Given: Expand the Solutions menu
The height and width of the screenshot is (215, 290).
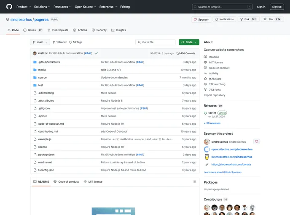Looking at the screenshot, I should coord(42,7).
